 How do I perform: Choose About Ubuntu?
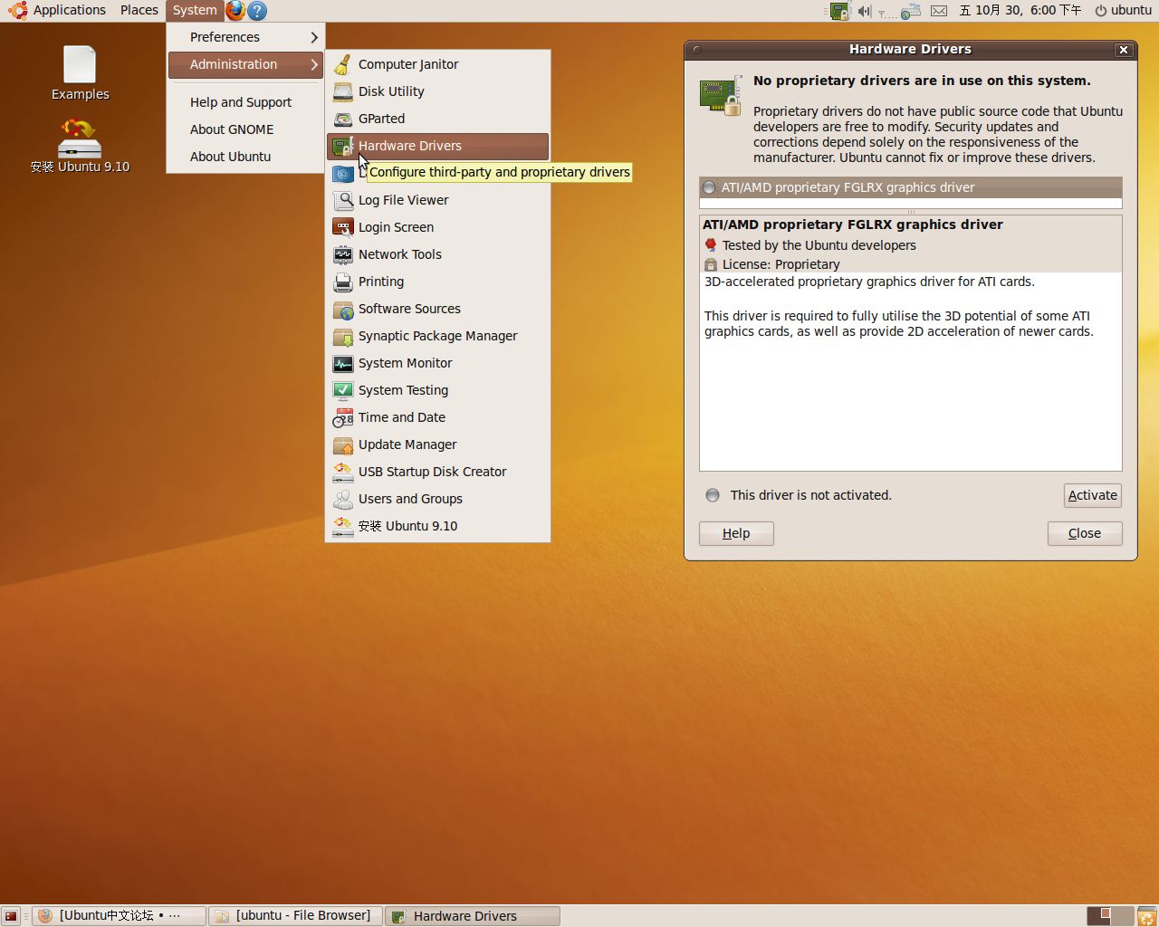coord(244,157)
